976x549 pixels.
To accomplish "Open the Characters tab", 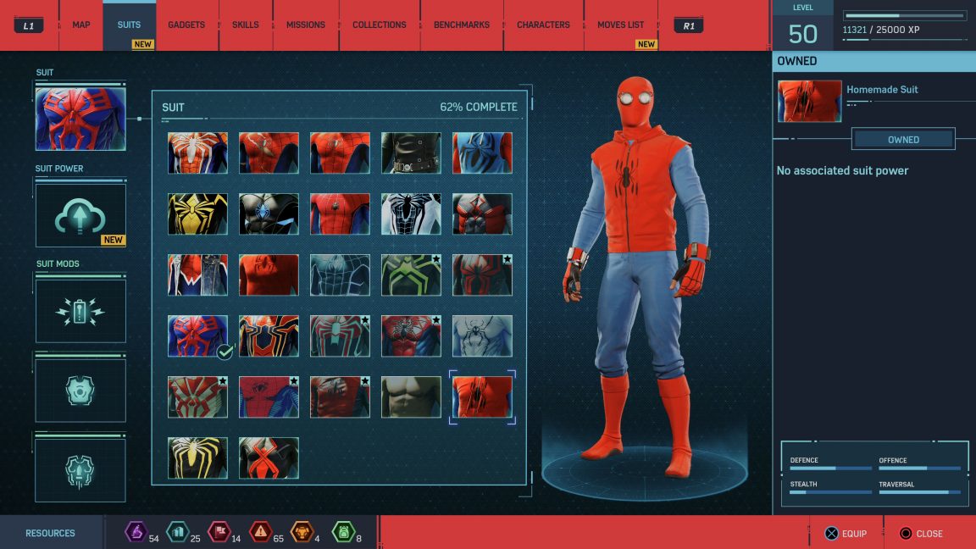I will tap(543, 25).
